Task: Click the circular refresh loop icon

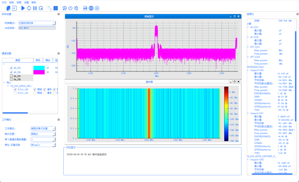Action: pos(29,8)
